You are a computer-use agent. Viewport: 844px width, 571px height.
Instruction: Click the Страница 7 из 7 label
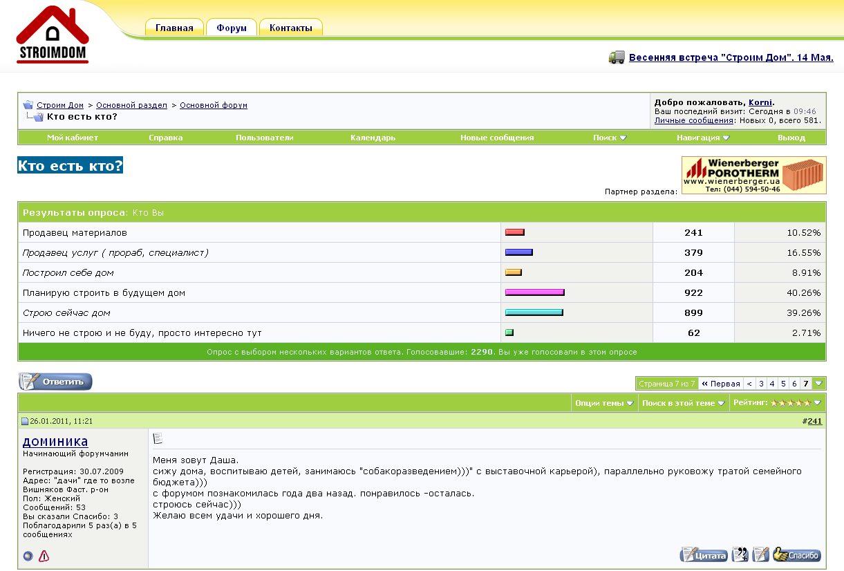coord(666,384)
